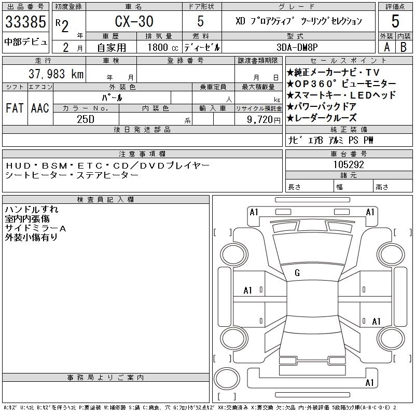
Task: Select the fuel type "ディーゼル"
Action: (202, 47)
